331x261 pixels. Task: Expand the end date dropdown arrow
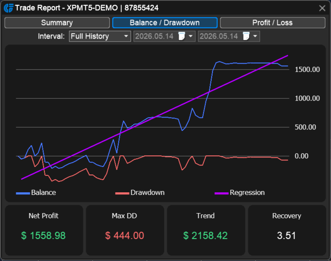coord(255,36)
